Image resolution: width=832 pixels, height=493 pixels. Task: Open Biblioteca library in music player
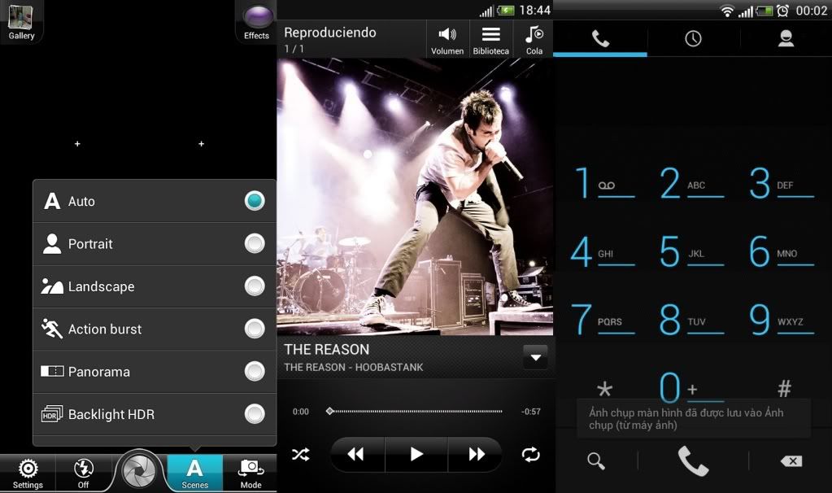490,39
